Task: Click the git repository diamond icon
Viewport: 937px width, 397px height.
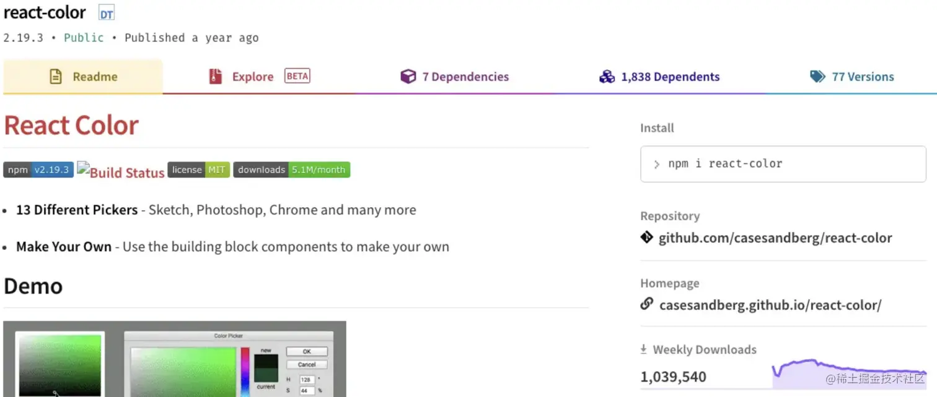Action: 646,237
